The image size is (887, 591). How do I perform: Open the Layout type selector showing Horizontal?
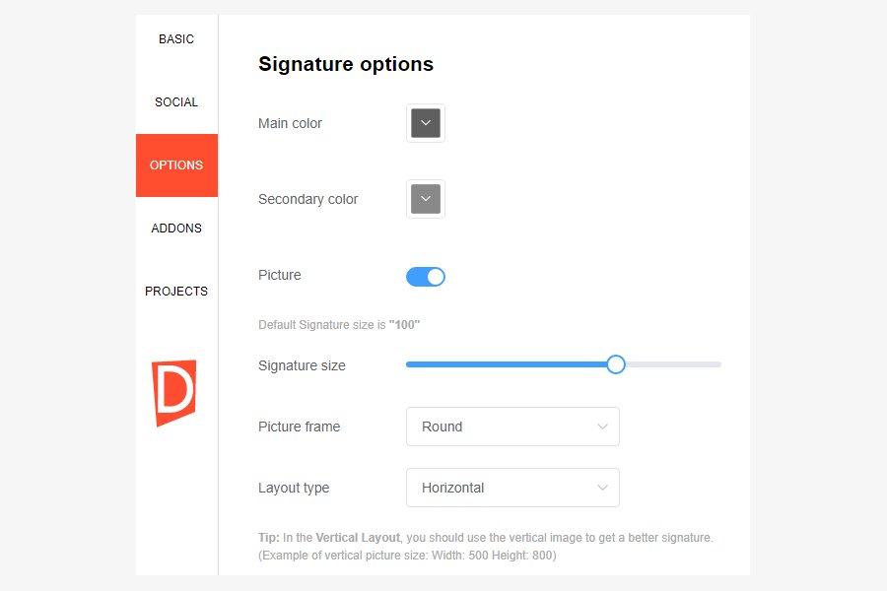[x=512, y=488]
